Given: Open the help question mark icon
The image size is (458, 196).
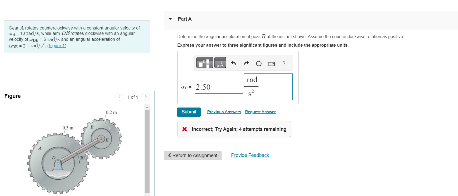Looking at the screenshot, I should pos(284,63).
